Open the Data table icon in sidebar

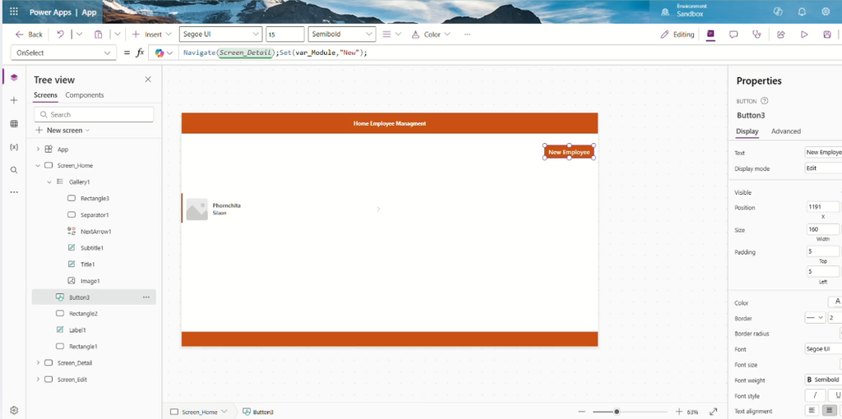(14, 124)
